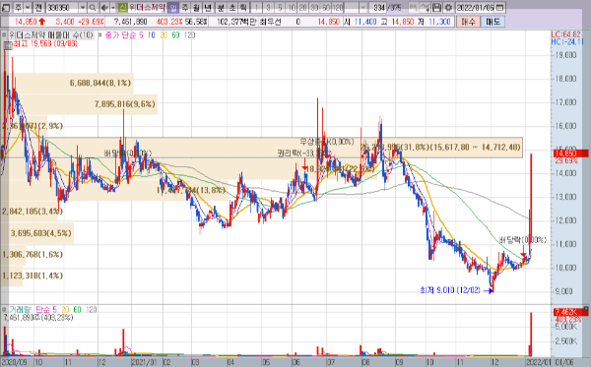Viewport: 591px width, 367px height.
Task: Click the 최고 19,568 (09/03) high label
Action: pyautogui.click(x=45, y=44)
